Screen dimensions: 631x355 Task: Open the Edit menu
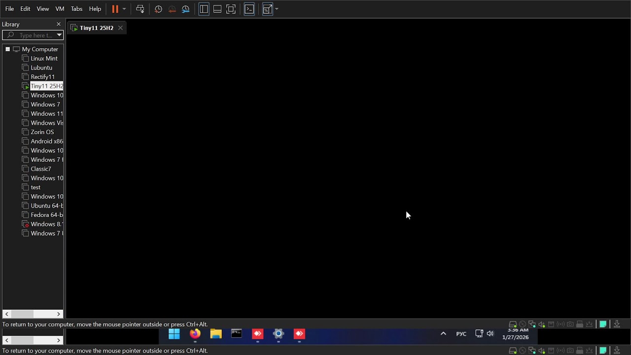click(25, 9)
